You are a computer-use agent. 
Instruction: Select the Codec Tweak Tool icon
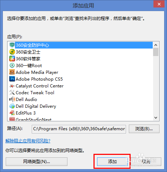(x=12, y=92)
